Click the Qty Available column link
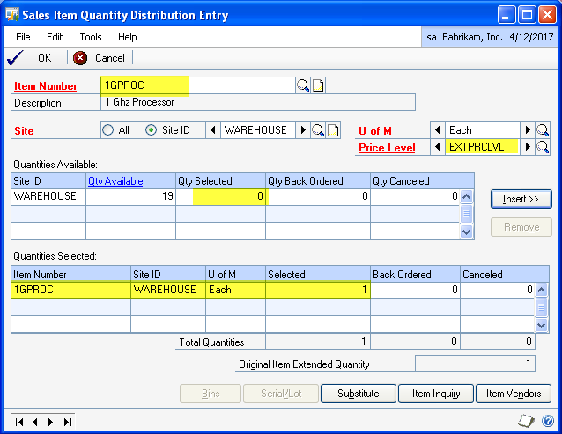This screenshot has width=562, height=434. [x=115, y=181]
